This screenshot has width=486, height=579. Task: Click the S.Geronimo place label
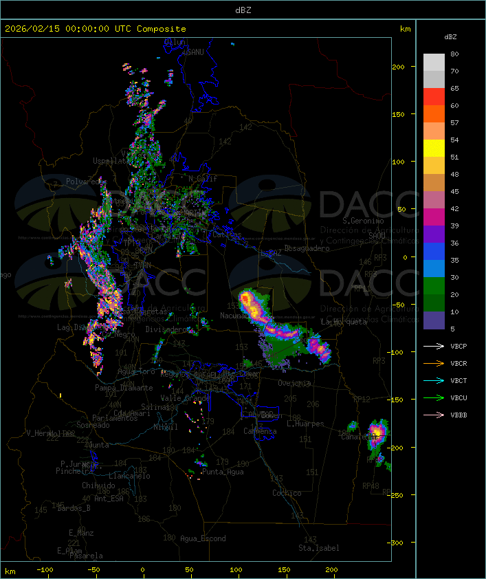(363, 221)
